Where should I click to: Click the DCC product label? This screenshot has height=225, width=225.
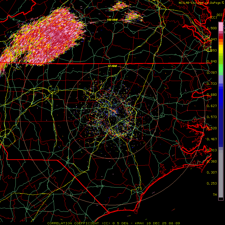click(220, 15)
